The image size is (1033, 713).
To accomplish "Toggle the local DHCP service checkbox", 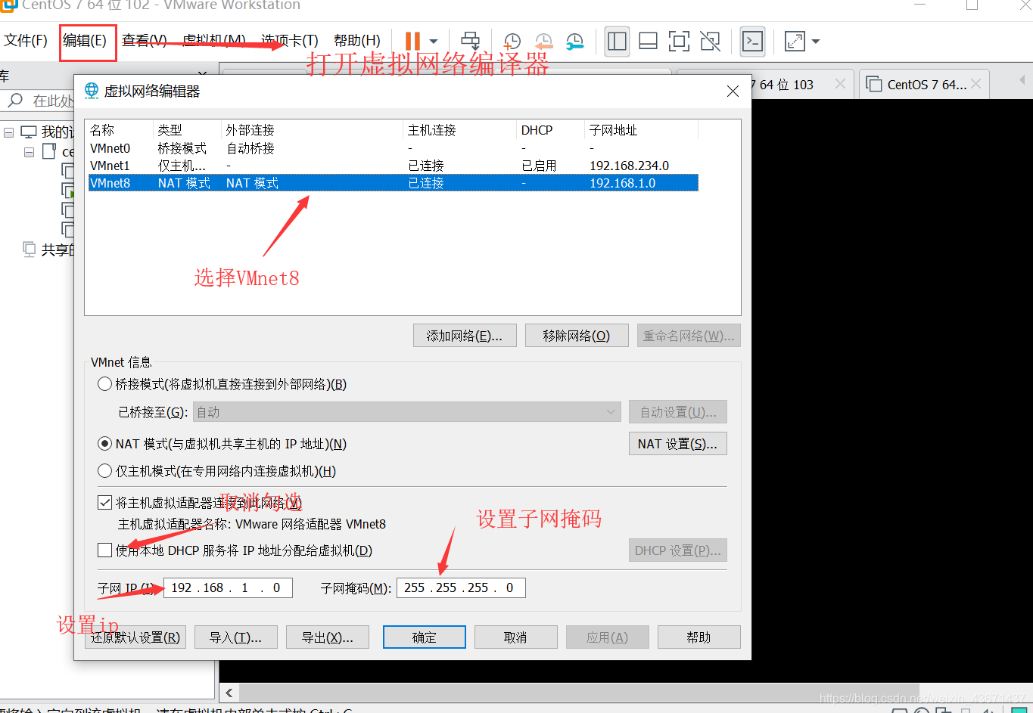I will [x=105, y=550].
